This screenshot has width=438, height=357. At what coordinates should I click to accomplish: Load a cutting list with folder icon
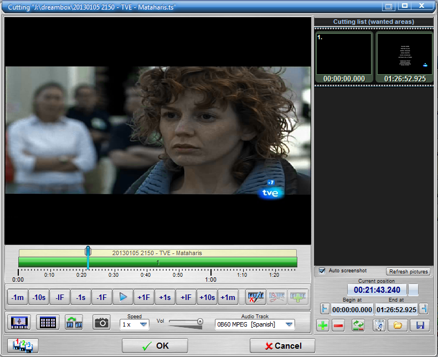(x=398, y=325)
